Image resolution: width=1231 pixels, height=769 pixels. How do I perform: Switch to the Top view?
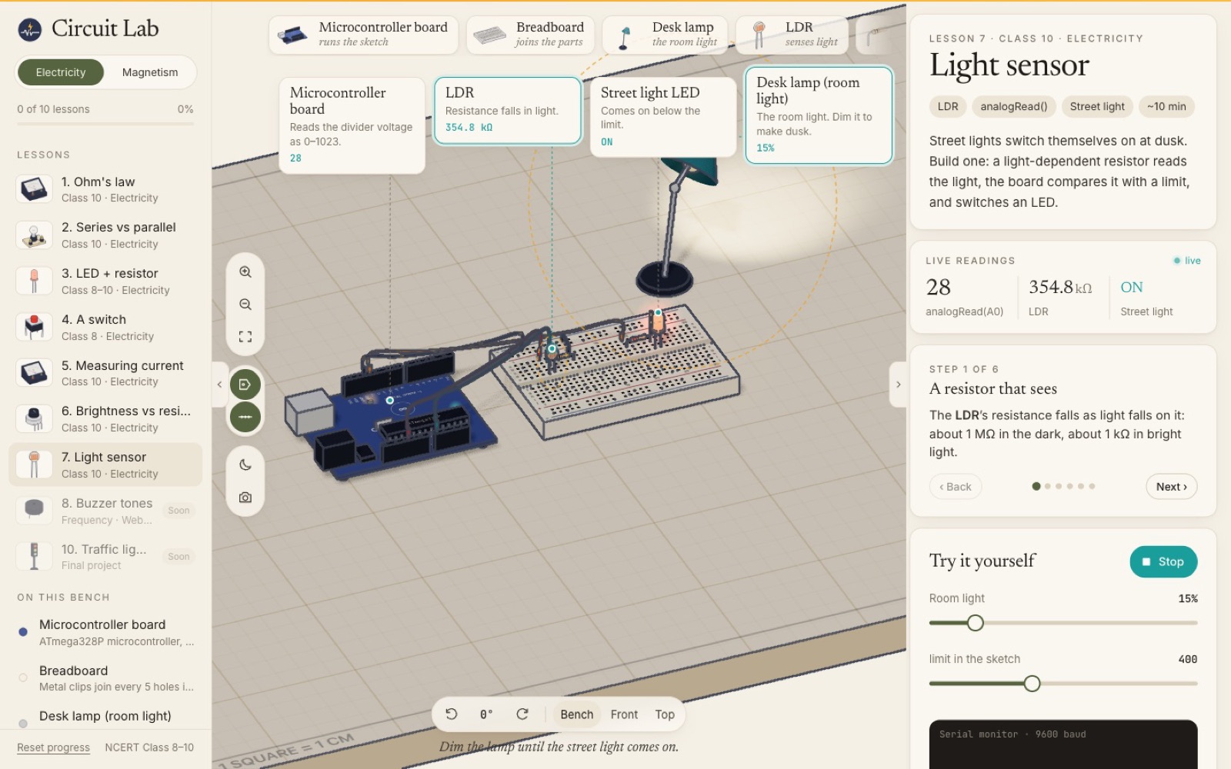pyautogui.click(x=665, y=714)
